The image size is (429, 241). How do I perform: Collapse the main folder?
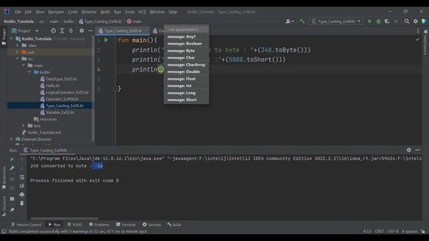click(23, 66)
